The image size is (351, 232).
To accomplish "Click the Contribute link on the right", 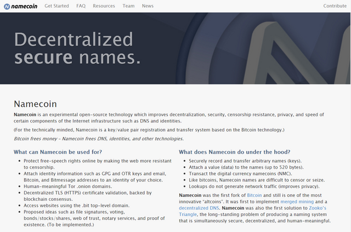I will click(x=335, y=6).
